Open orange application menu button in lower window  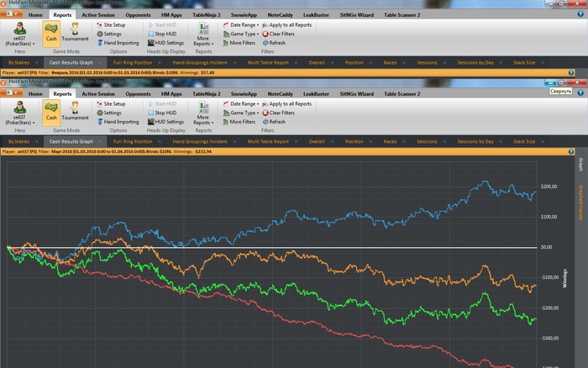point(11,93)
